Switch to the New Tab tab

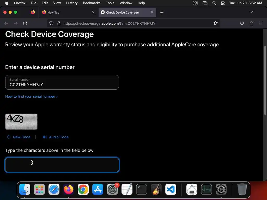68,12
